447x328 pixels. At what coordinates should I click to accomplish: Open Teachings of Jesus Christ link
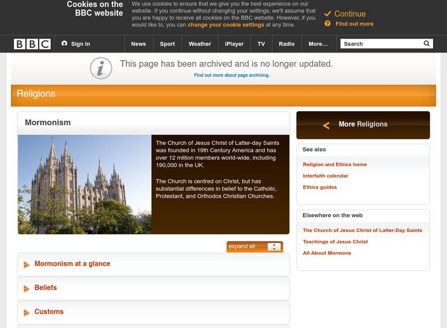tap(335, 242)
